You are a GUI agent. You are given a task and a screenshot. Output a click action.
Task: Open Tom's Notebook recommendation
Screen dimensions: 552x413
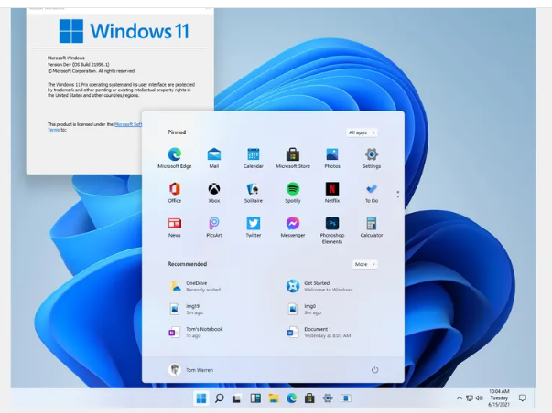[195, 333]
